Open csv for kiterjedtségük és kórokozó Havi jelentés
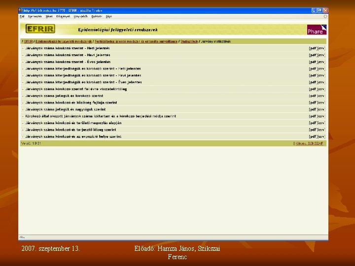 pos(321,75)
